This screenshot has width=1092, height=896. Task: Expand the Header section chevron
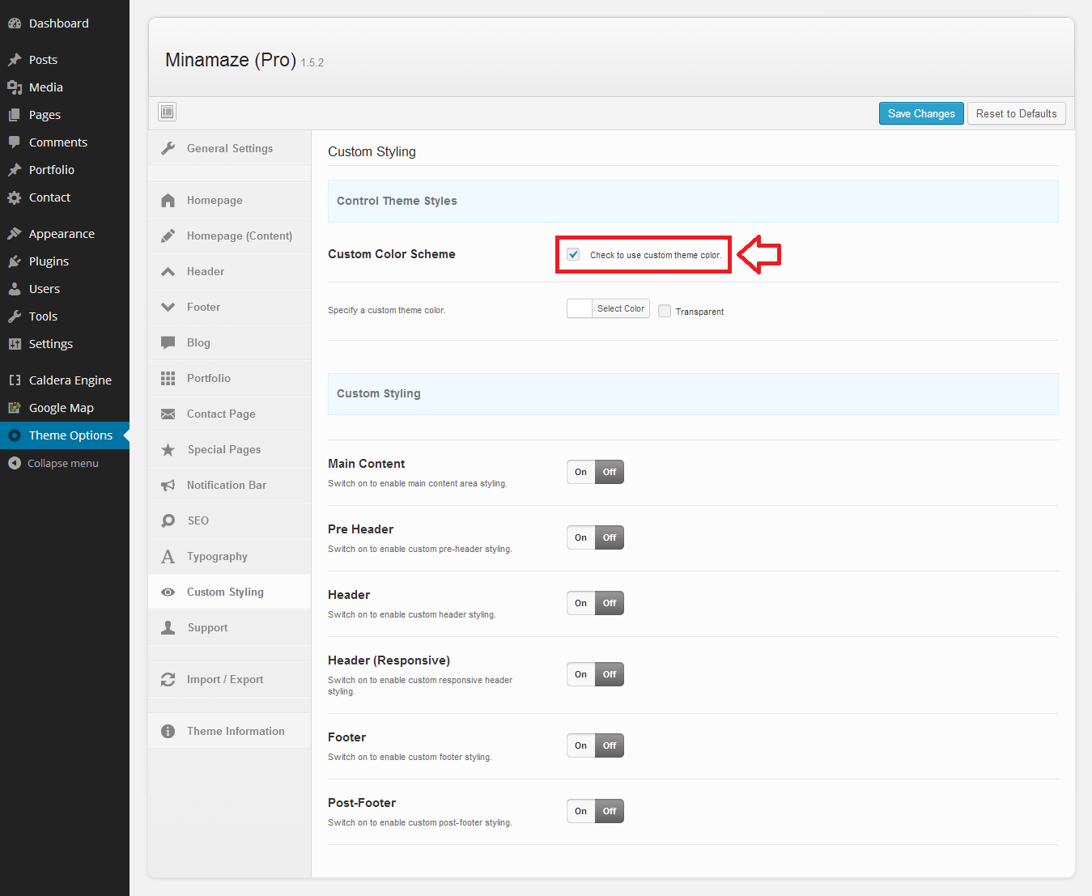pyautogui.click(x=168, y=271)
